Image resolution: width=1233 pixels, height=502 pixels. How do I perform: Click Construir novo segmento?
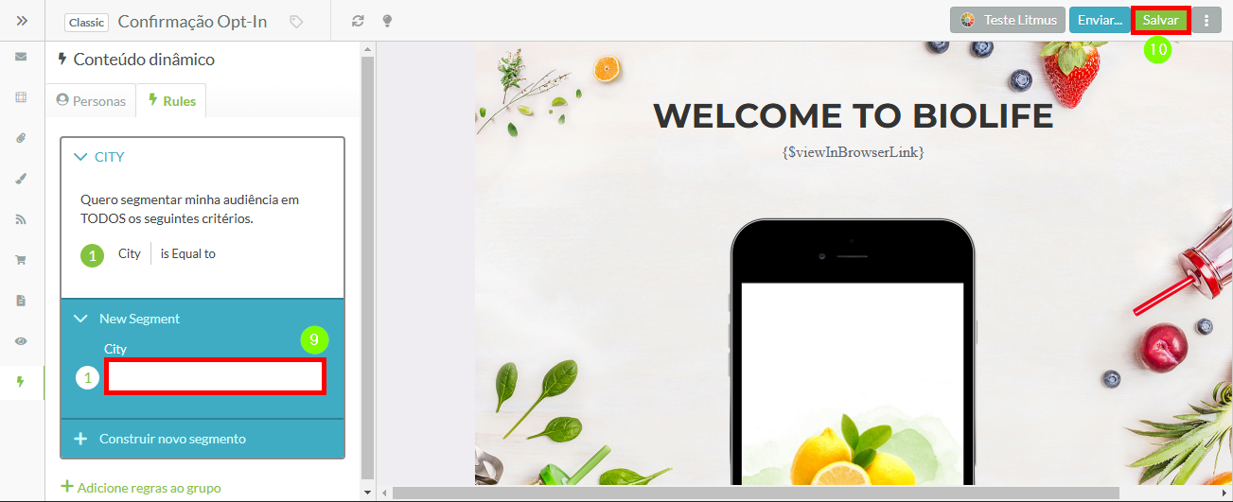click(203, 439)
